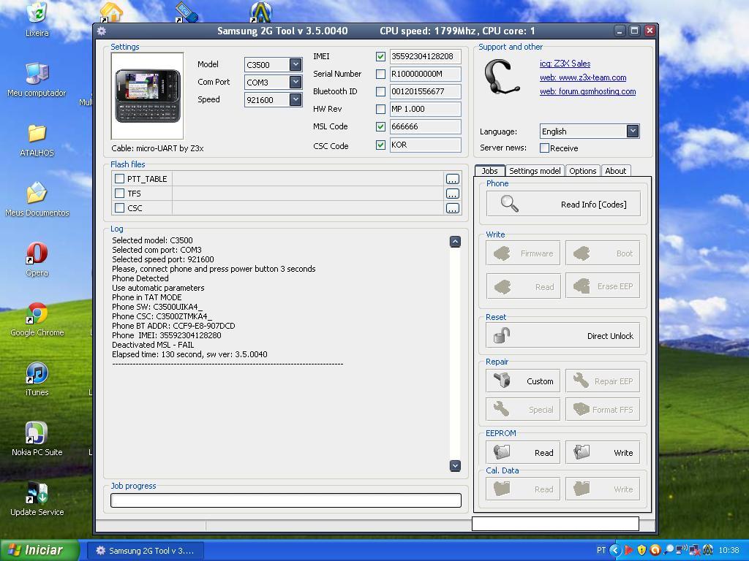Click the Custom repair icon
Screen dimensions: 749x561
pyautogui.click(x=502, y=381)
